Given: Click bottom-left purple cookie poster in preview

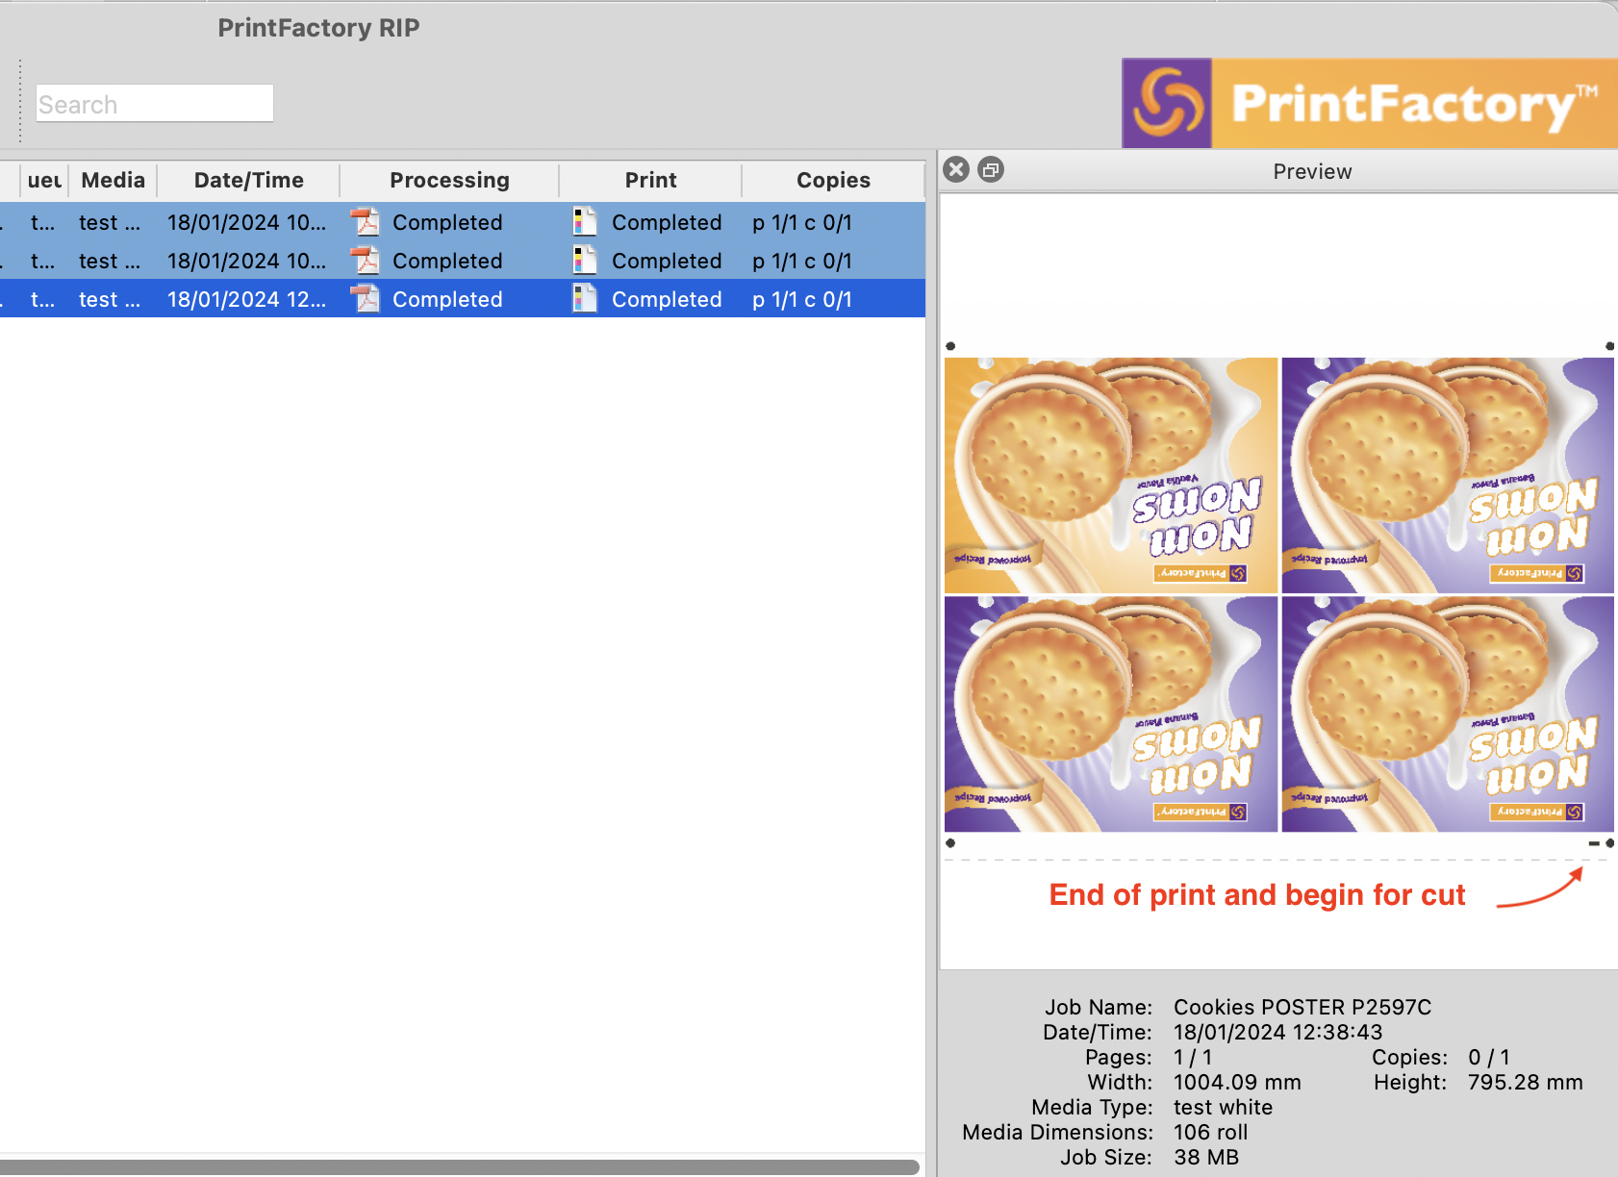Looking at the screenshot, I should pos(1111,714).
